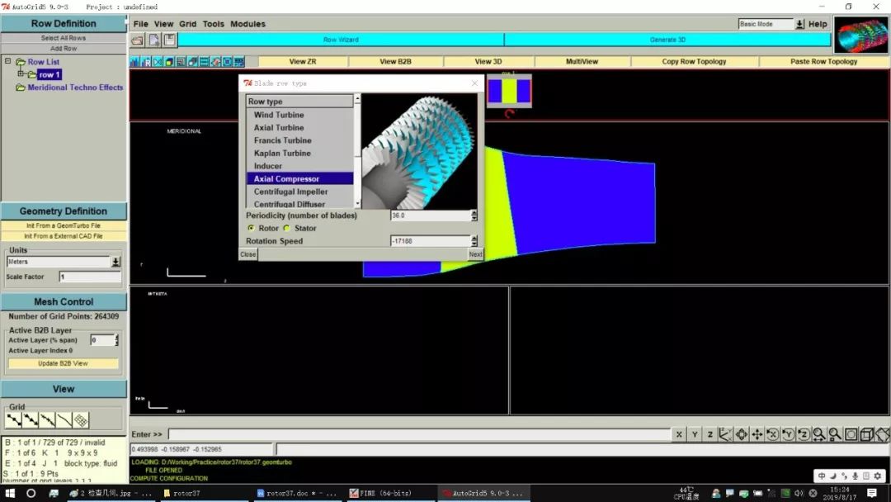Open the Units dropdown
This screenshot has width=891, height=502.
115,262
